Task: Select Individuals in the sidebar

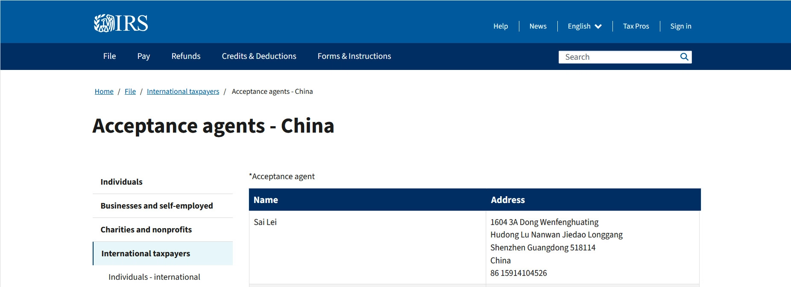Action: click(163, 182)
